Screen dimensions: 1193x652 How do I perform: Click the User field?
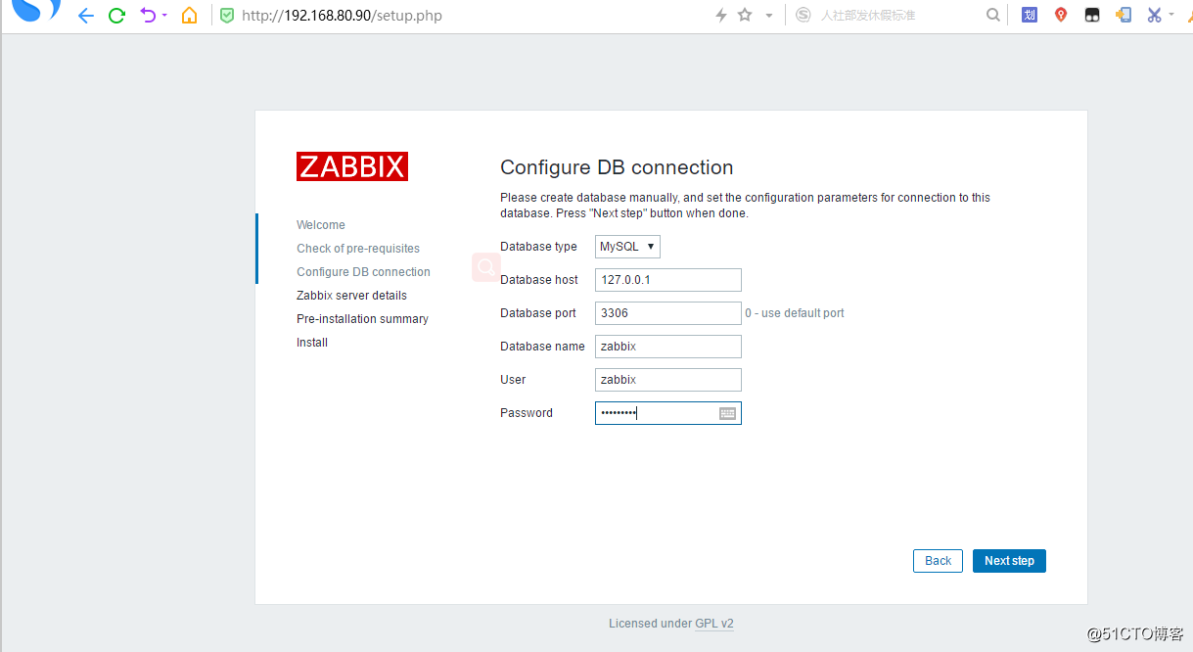(668, 380)
